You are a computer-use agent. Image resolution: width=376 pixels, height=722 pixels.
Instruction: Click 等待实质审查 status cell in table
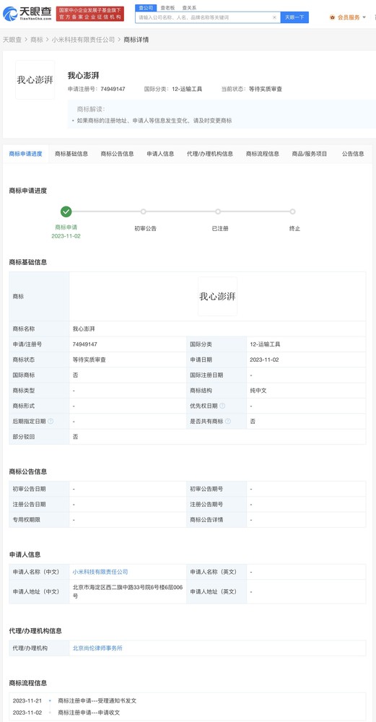(128, 360)
